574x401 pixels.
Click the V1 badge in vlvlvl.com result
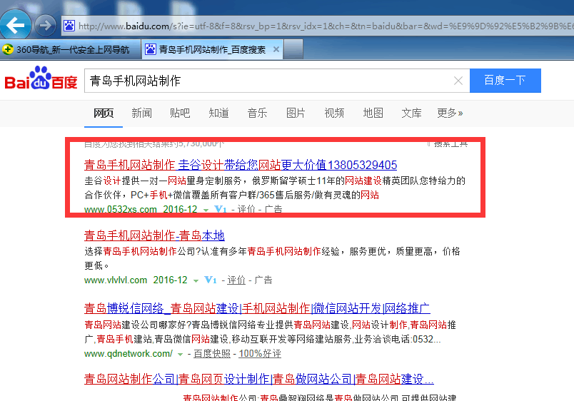(x=211, y=280)
